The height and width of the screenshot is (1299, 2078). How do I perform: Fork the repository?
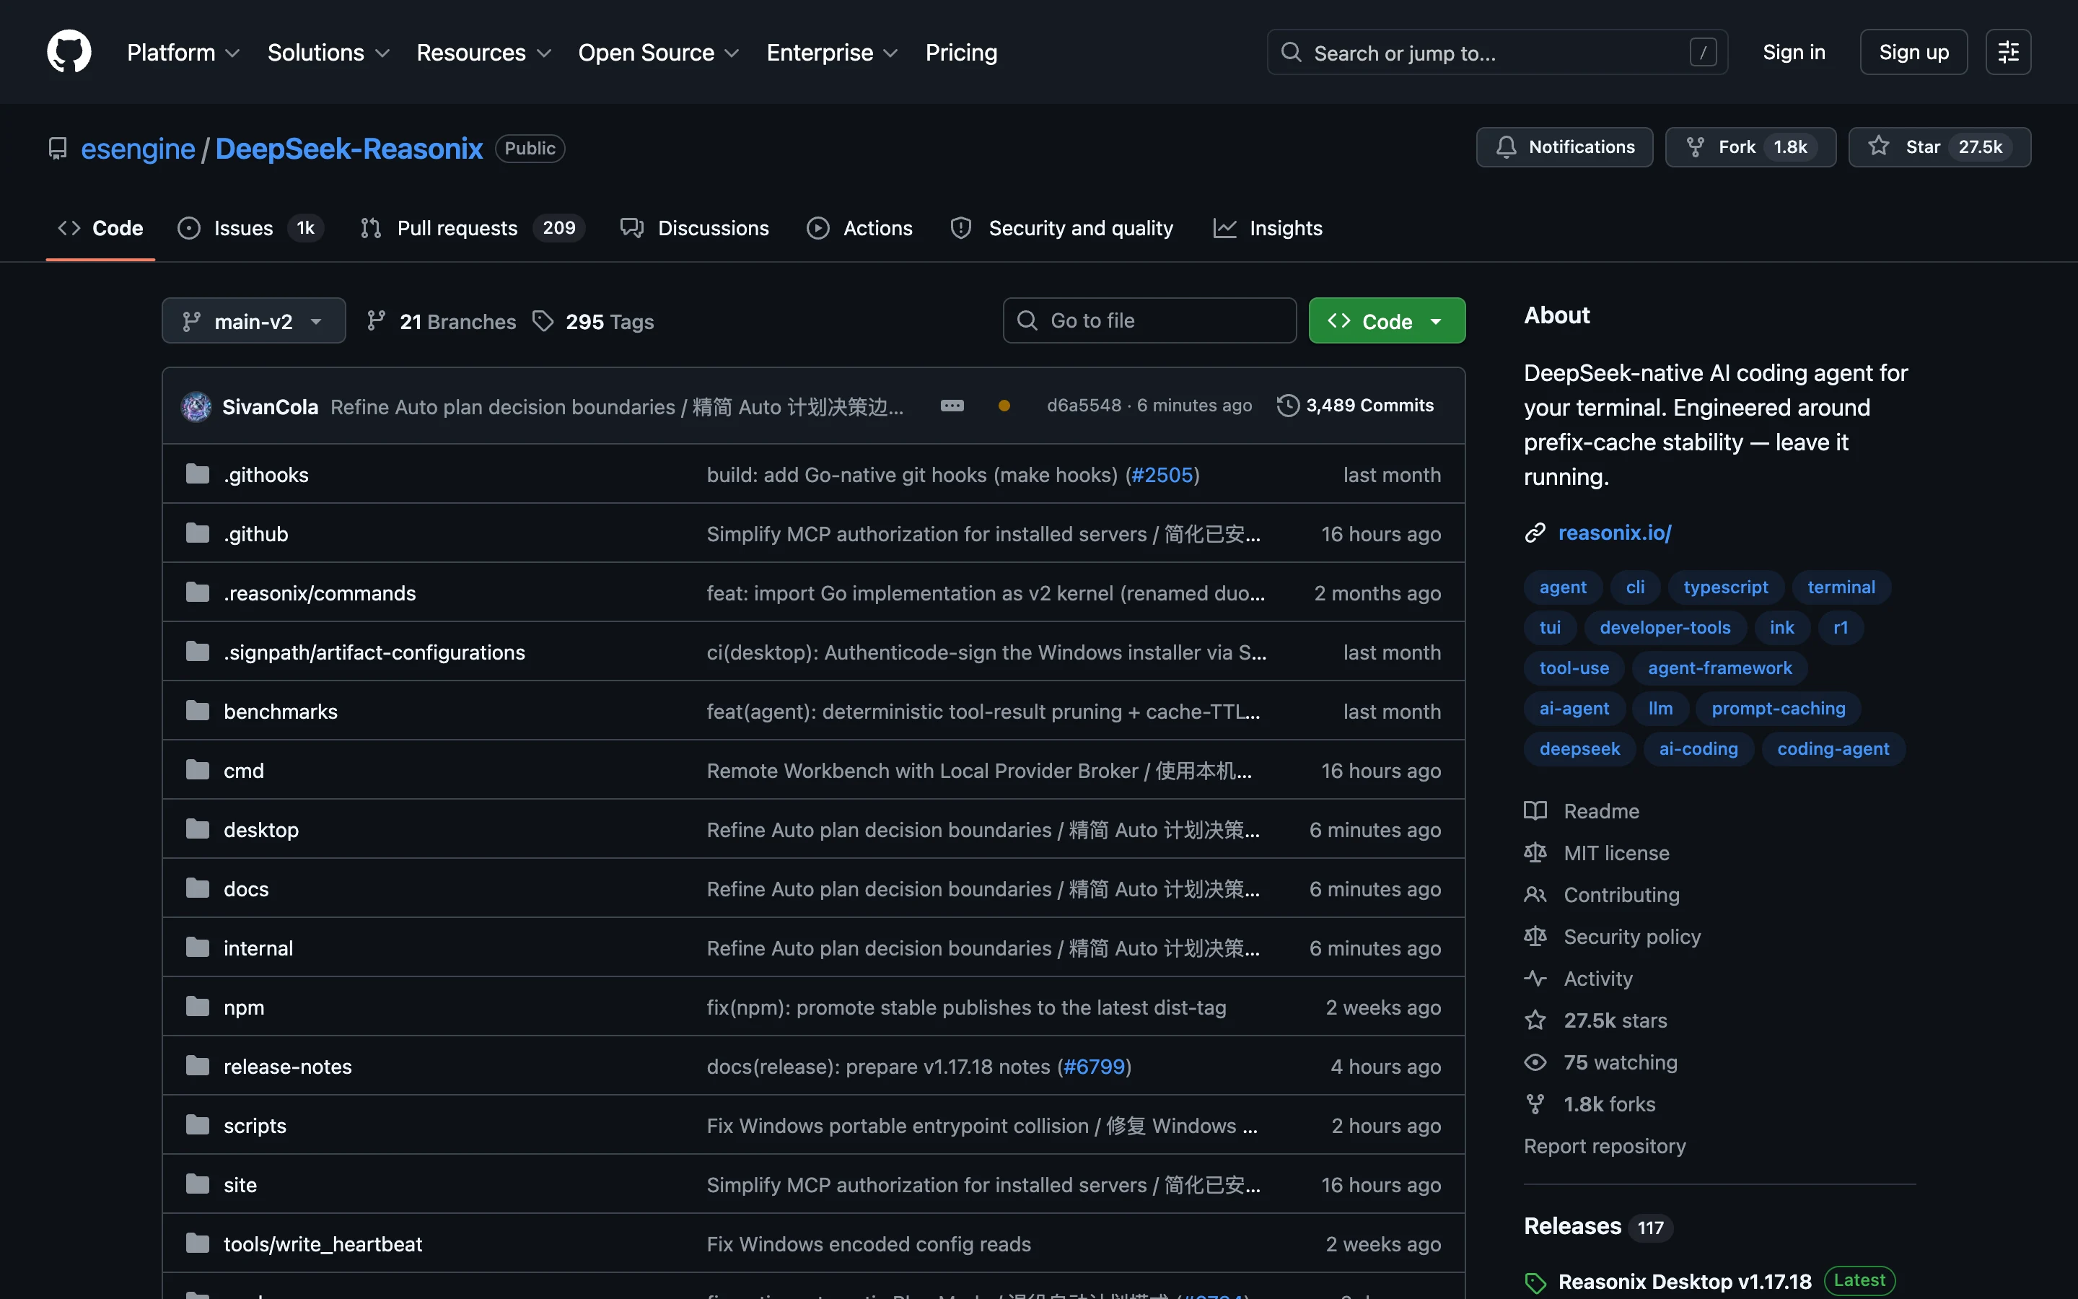coord(1750,147)
